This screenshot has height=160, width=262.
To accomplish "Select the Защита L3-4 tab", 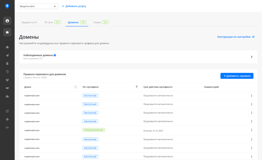I will (x=29, y=22).
